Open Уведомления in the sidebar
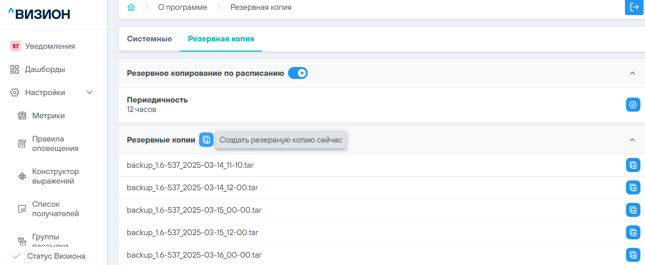 (x=50, y=46)
